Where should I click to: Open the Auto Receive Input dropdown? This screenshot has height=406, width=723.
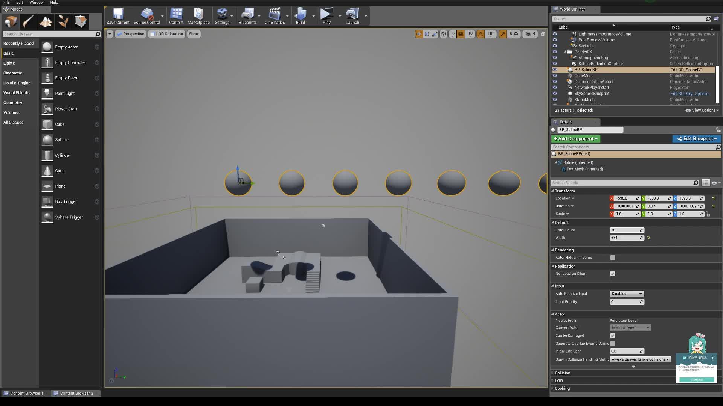pos(626,294)
